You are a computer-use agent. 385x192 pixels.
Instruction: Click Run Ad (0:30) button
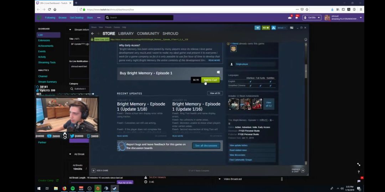click(x=125, y=183)
